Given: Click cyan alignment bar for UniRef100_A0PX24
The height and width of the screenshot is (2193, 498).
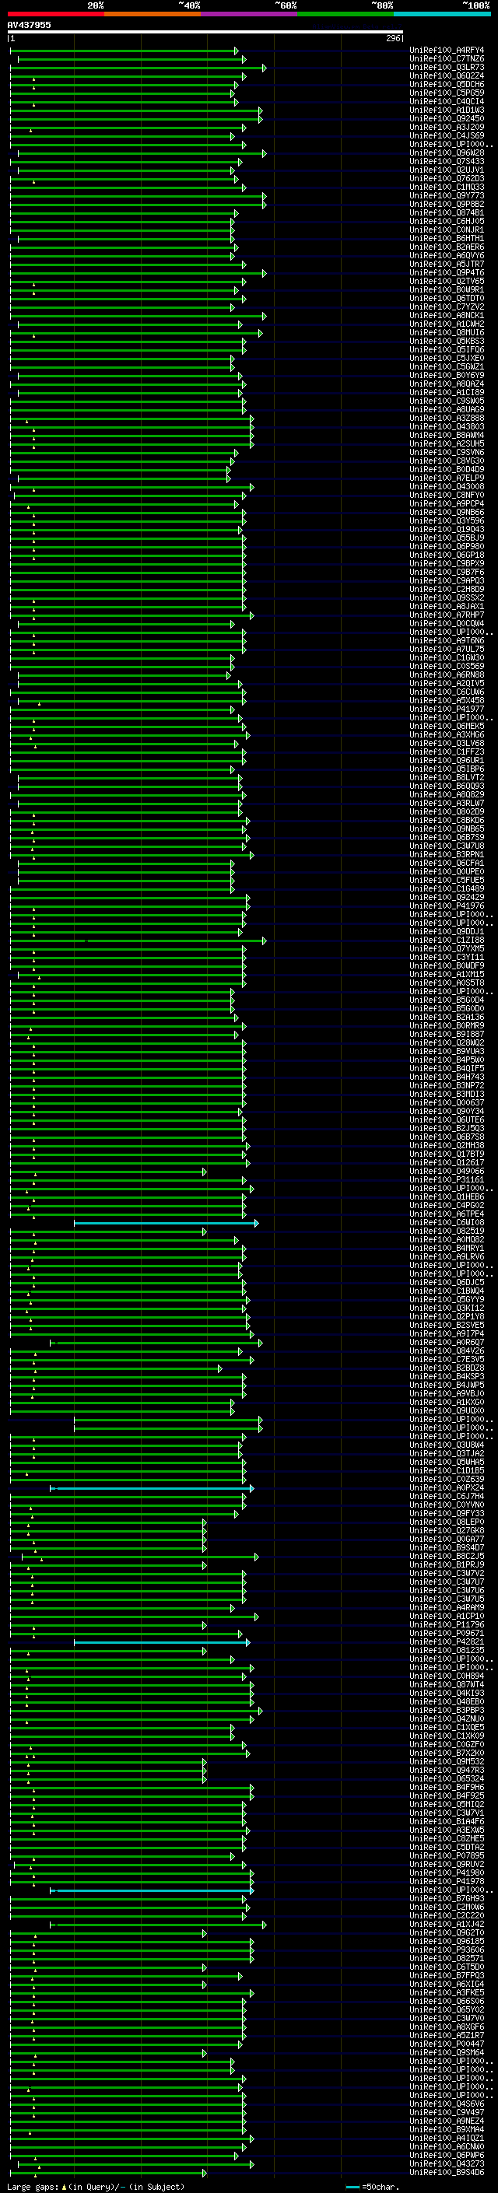Looking at the screenshot, I should [x=152, y=1489].
